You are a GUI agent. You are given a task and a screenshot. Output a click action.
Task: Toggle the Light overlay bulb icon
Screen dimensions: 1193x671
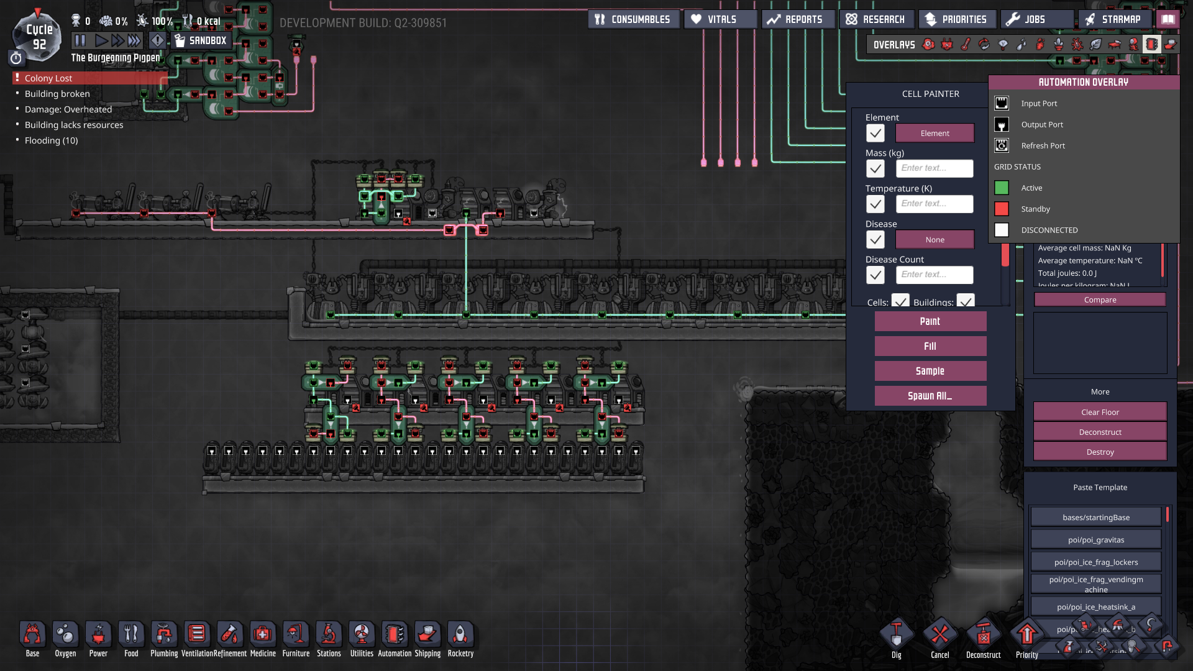coord(1003,44)
